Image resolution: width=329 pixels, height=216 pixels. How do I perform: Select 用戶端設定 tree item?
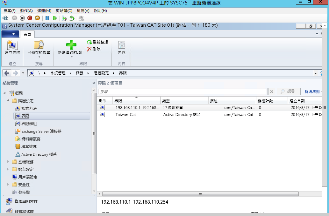(25, 177)
